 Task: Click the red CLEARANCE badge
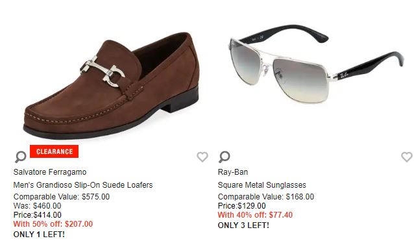[x=54, y=151]
